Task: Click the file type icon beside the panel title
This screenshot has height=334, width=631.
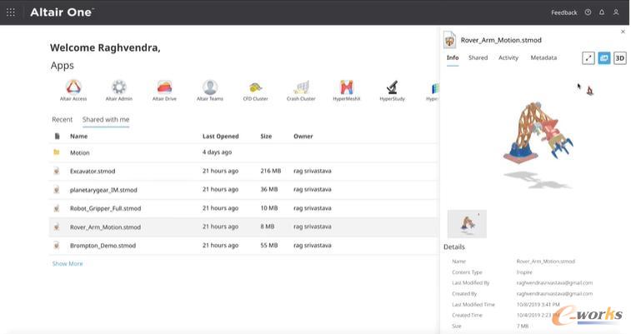Action: tap(449, 40)
